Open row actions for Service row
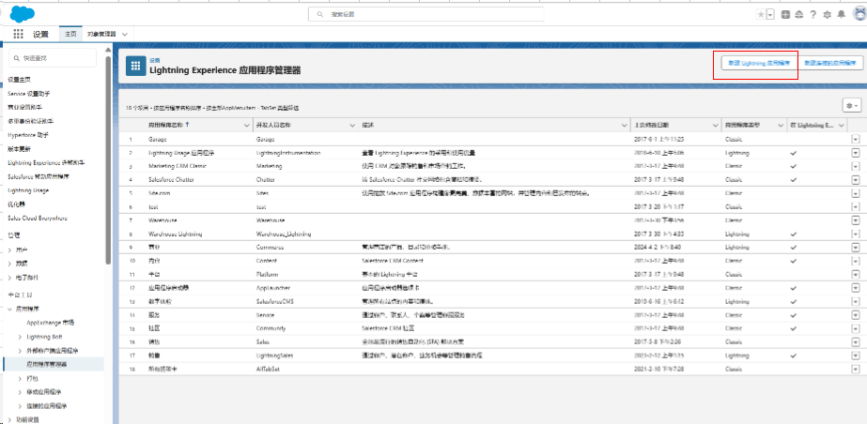The height and width of the screenshot is (424, 867). tap(856, 314)
